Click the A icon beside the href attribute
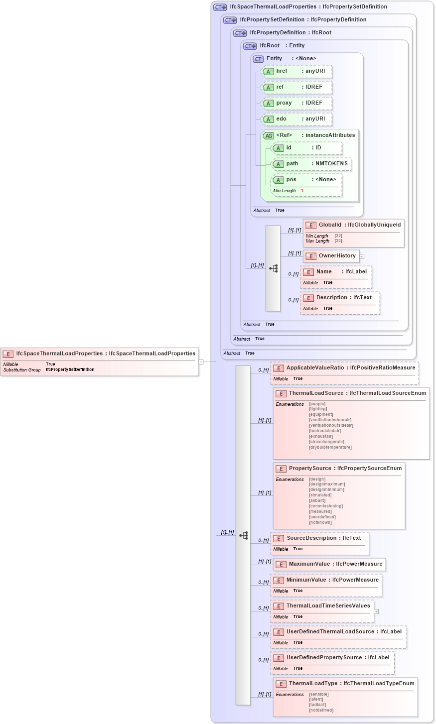 tap(268, 71)
